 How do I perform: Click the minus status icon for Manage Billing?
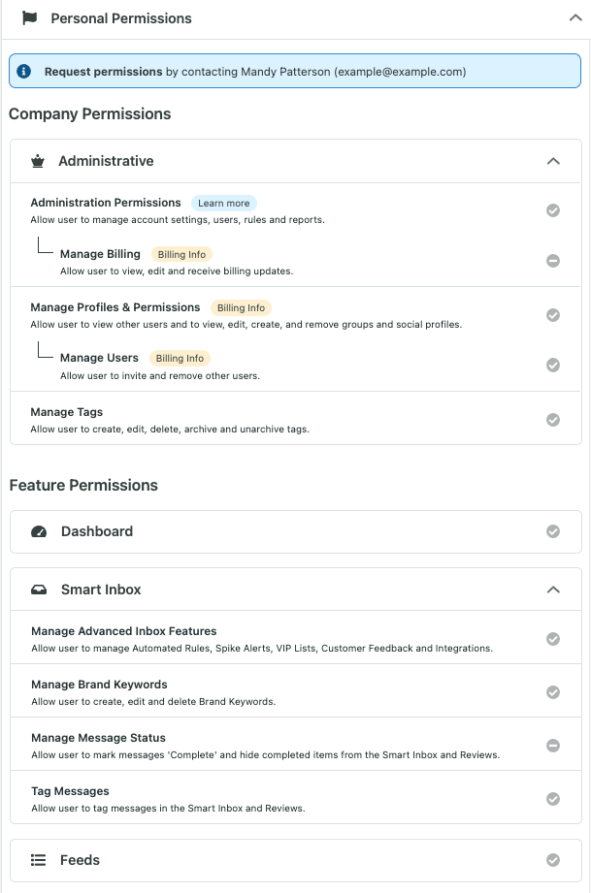pos(553,261)
